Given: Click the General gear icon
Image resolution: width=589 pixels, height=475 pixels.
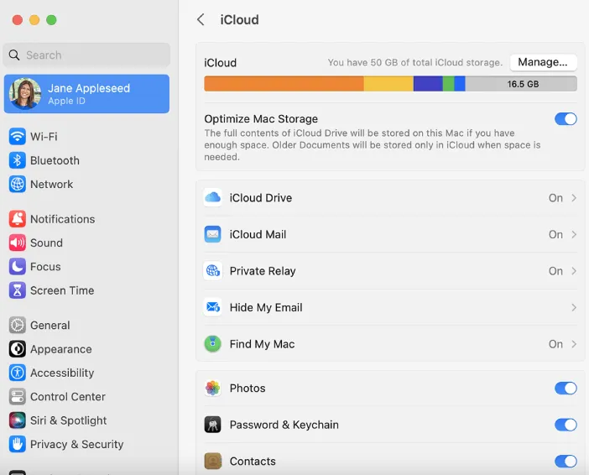Looking at the screenshot, I should click(18, 325).
